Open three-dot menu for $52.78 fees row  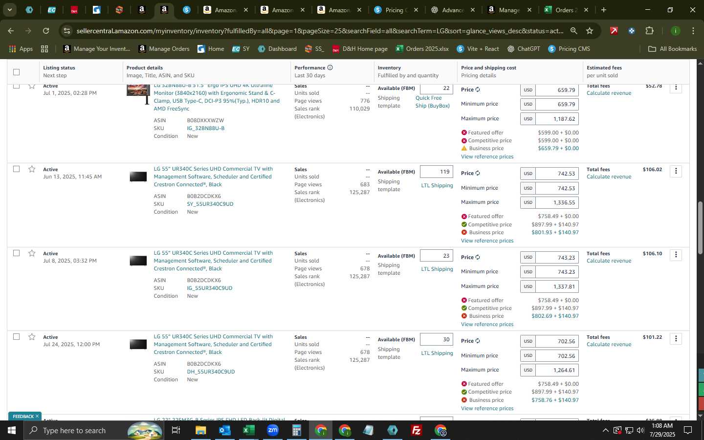pos(676,88)
